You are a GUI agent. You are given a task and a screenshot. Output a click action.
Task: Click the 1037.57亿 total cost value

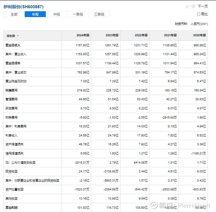point(83,63)
